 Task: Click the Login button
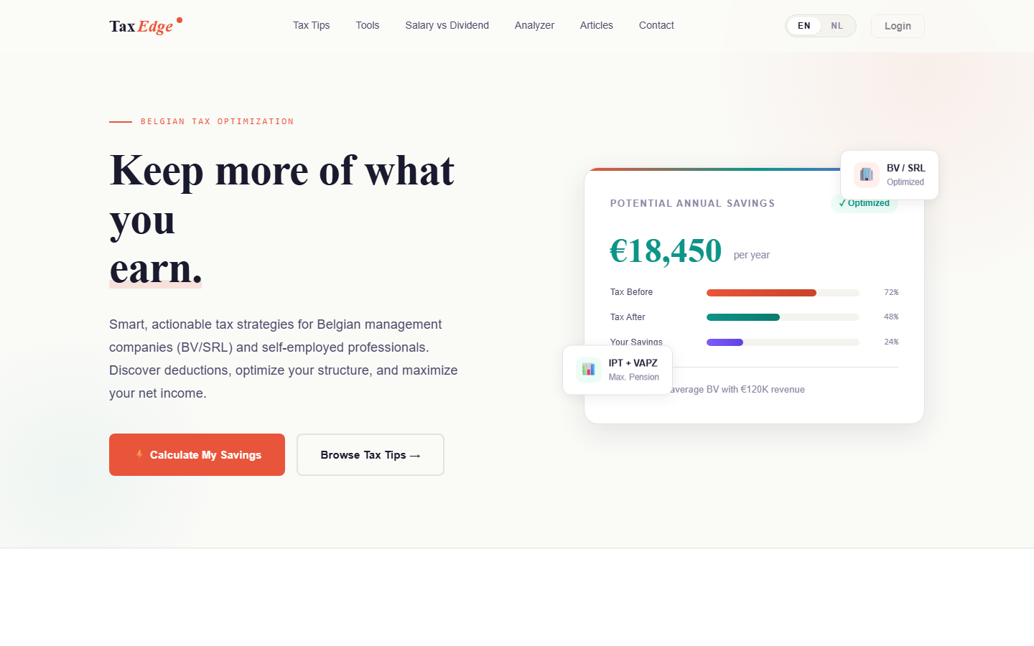(x=898, y=26)
